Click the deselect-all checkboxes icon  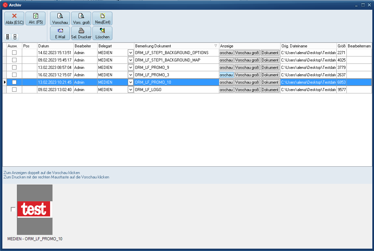tap(15, 37)
